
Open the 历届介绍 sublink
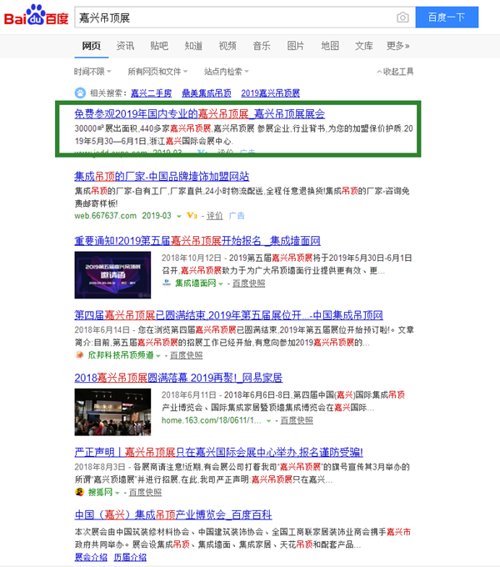[131, 557]
